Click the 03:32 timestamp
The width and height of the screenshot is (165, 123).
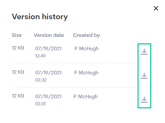point(41,80)
